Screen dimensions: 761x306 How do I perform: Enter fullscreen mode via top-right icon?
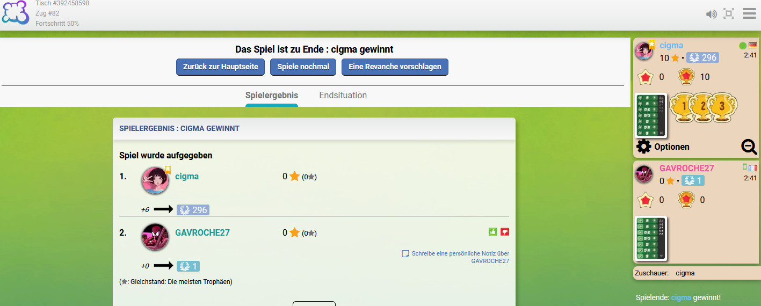coord(729,13)
